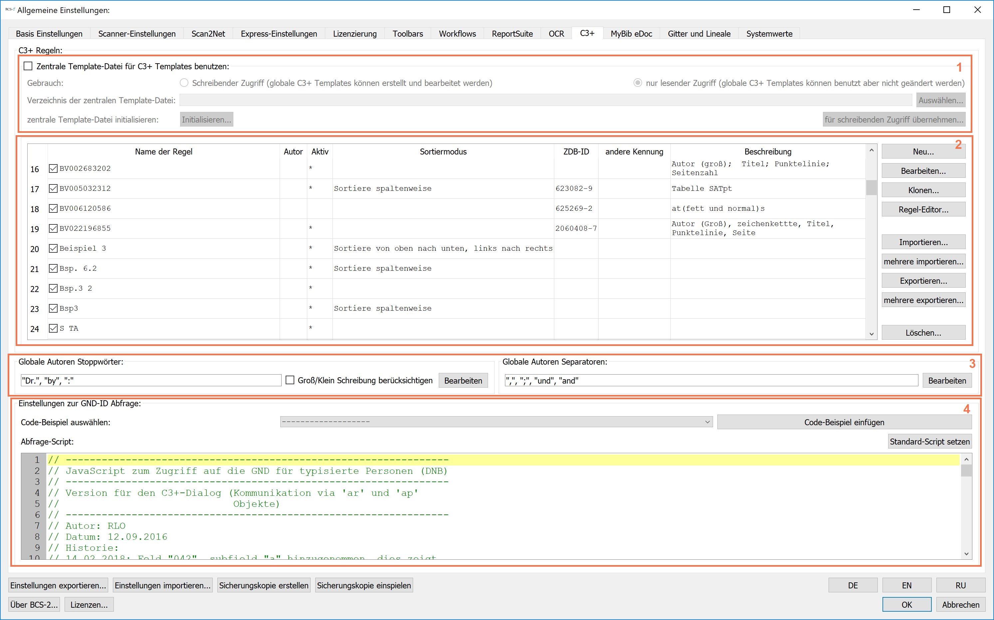Click Abbrechen to cancel

(x=960, y=604)
